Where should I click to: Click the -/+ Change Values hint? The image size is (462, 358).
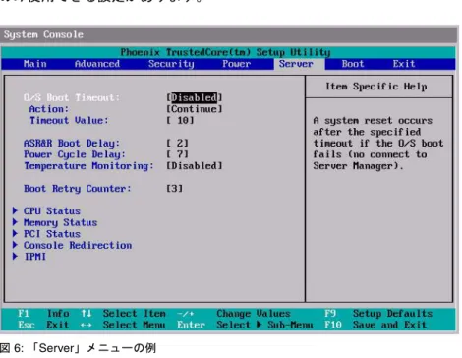[234, 313]
